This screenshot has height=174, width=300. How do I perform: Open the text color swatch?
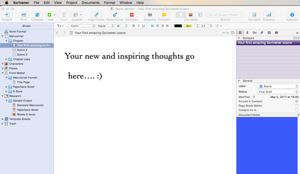click(x=178, y=26)
